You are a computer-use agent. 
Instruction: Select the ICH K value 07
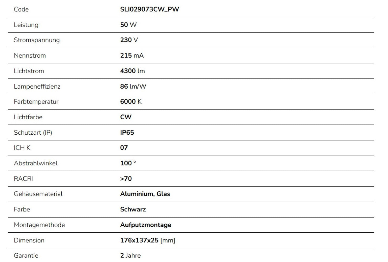click(x=124, y=148)
